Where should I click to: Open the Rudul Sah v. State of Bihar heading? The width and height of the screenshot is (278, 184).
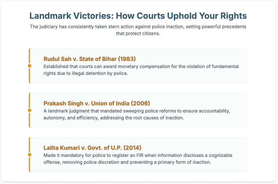click(89, 59)
